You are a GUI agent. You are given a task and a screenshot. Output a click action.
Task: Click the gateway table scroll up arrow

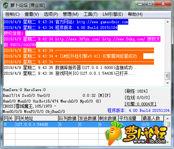168,119
